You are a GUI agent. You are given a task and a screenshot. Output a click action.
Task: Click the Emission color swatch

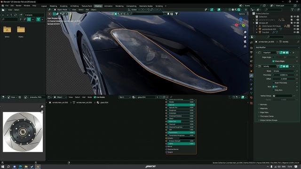187,138
